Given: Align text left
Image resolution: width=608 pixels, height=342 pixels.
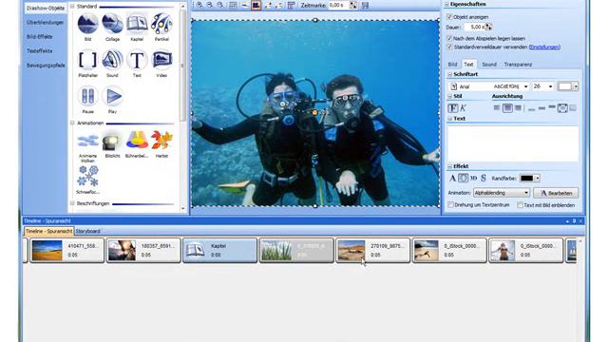Looking at the screenshot, I should [x=497, y=108].
